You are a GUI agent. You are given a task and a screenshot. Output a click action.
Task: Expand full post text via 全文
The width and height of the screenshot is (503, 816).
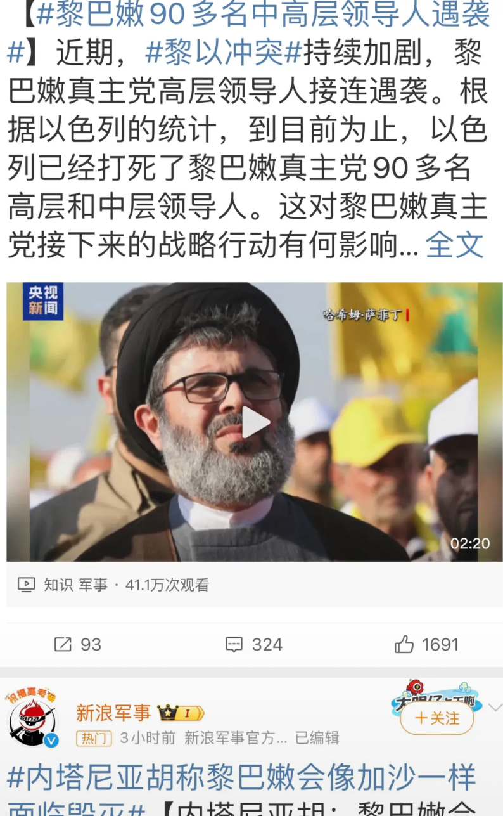tap(455, 245)
